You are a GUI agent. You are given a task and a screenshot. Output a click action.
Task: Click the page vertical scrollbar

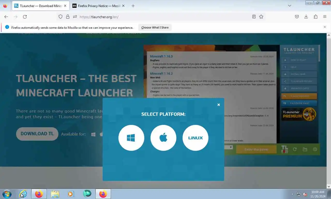coord(329,111)
